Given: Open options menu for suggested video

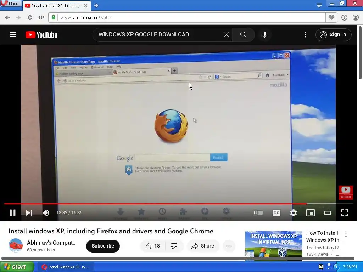Looking at the screenshot, I should (346, 234).
